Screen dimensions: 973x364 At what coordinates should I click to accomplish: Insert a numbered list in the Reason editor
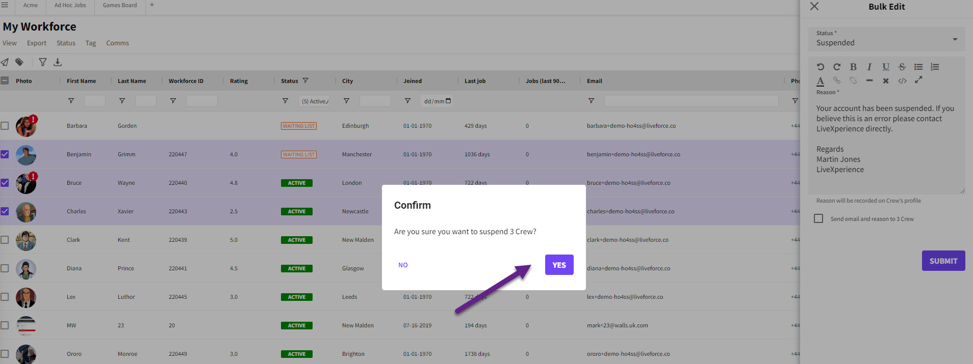935,67
